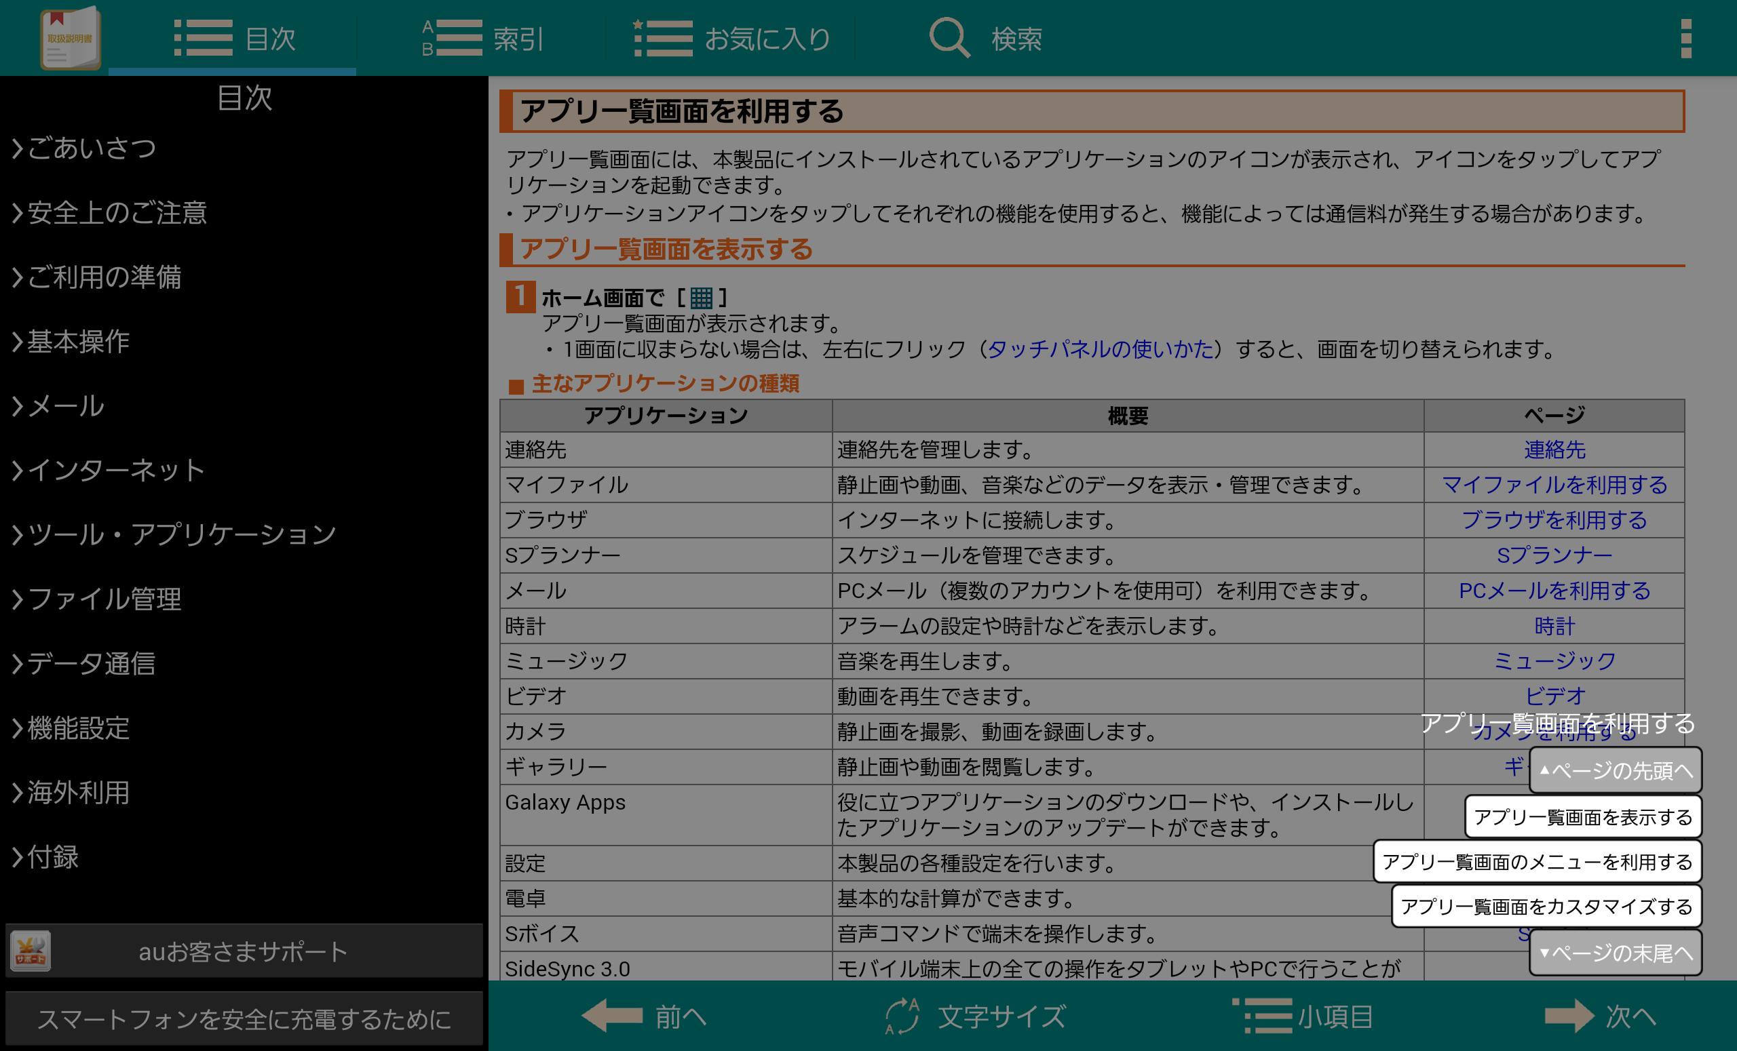The height and width of the screenshot is (1051, 1737).
Task: Open the 付録 chapter
Action: (244, 857)
